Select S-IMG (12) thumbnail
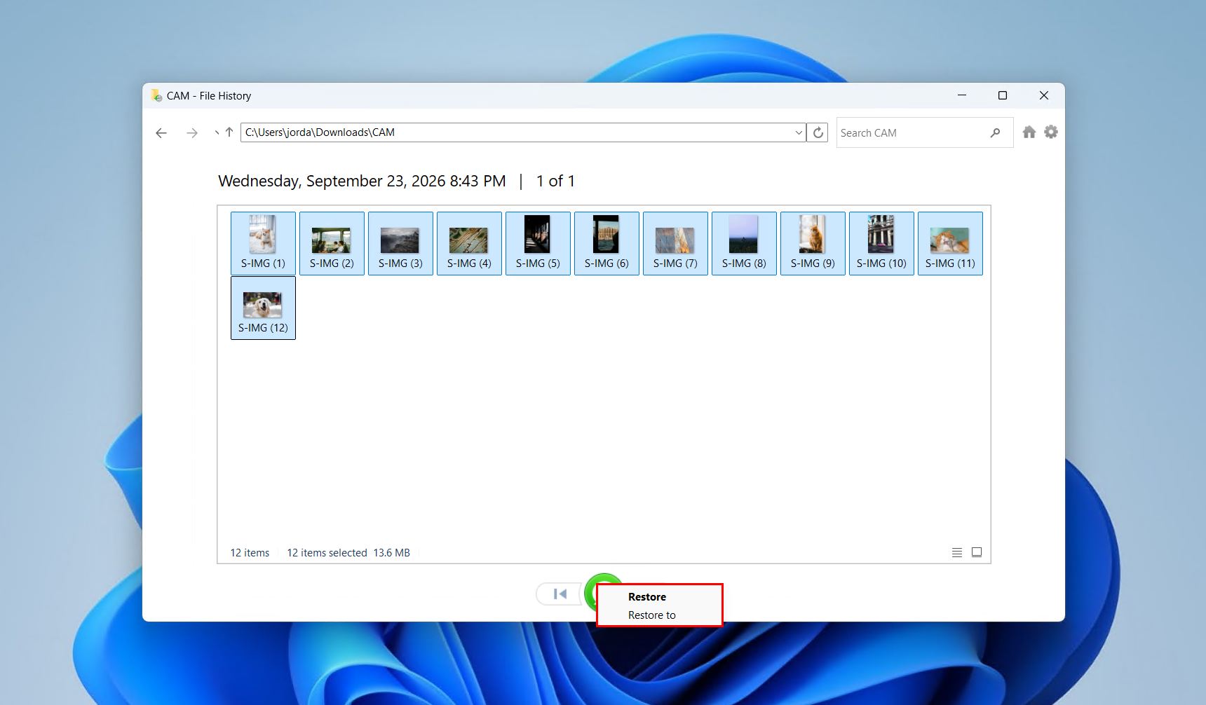The width and height of the screenshot is (1206, 705). [263, 308]
